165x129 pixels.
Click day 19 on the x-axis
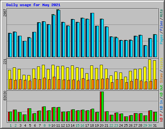(97, 125)
